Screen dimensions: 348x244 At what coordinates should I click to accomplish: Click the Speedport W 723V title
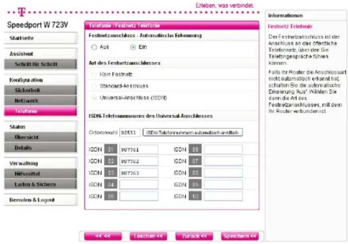point(38,25)
